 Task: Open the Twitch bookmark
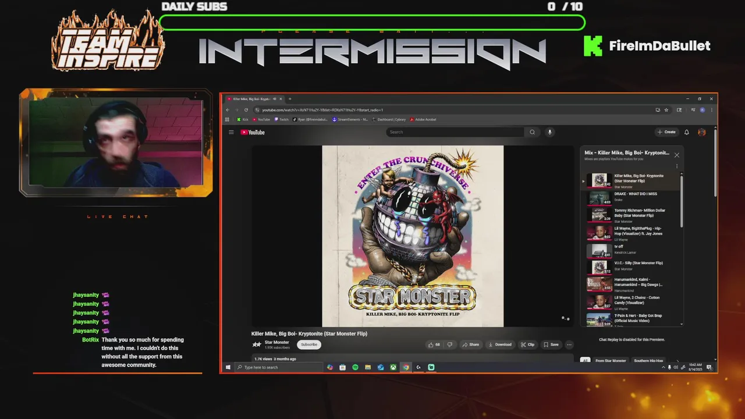click(281, 119)
